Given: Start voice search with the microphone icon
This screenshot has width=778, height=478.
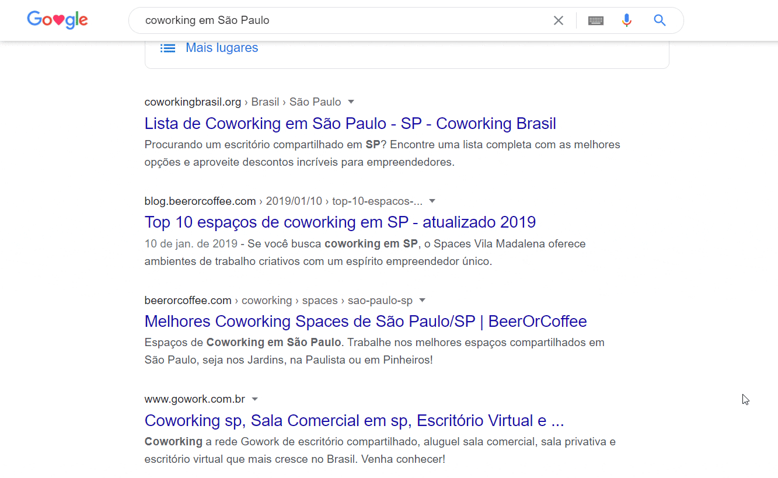Looking at the screenshot, I should [x=627, y=20].
